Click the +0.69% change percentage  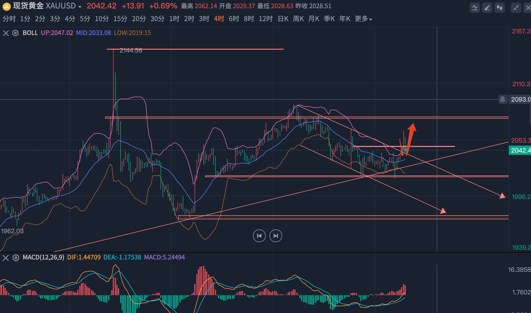(163, 6)
